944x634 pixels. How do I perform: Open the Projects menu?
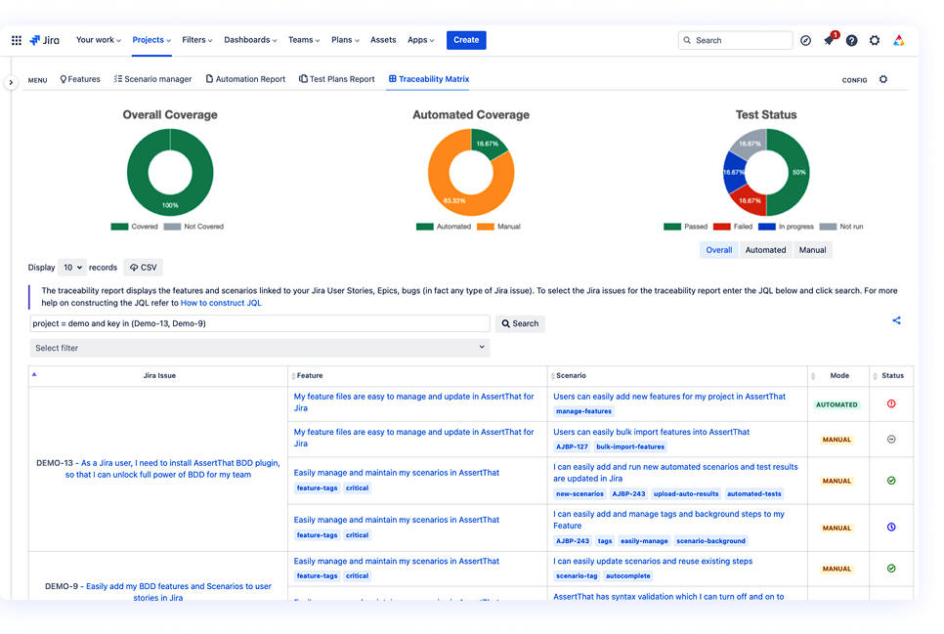(150, 40)
